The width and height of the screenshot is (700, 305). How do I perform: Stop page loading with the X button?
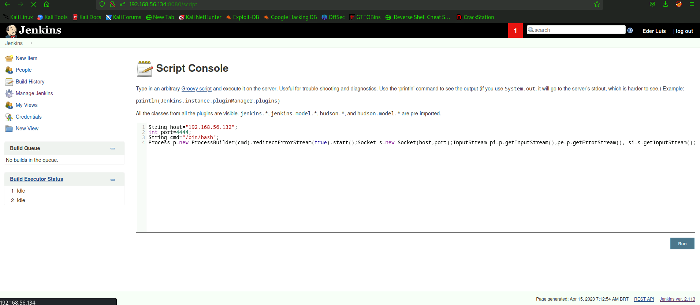tap(33, 4)
